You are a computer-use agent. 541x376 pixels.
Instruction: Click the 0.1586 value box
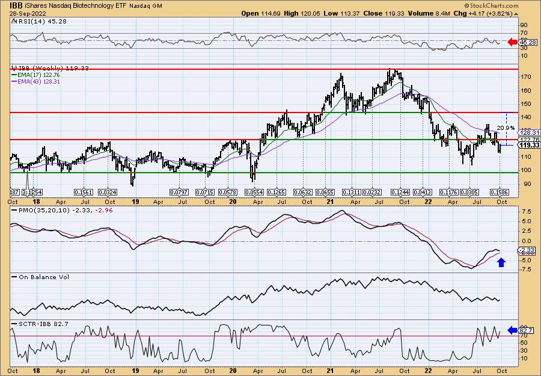[501, 192]
